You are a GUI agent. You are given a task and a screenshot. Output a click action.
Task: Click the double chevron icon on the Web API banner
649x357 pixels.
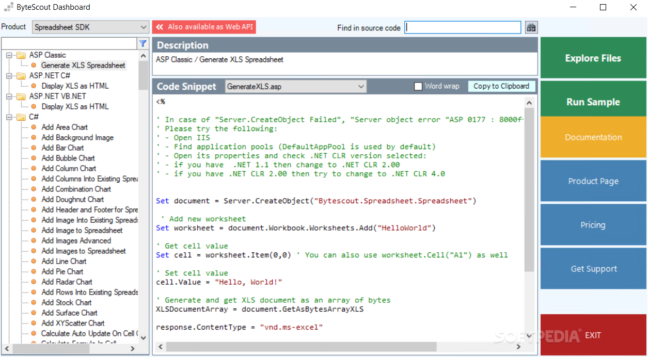(160, 27)
